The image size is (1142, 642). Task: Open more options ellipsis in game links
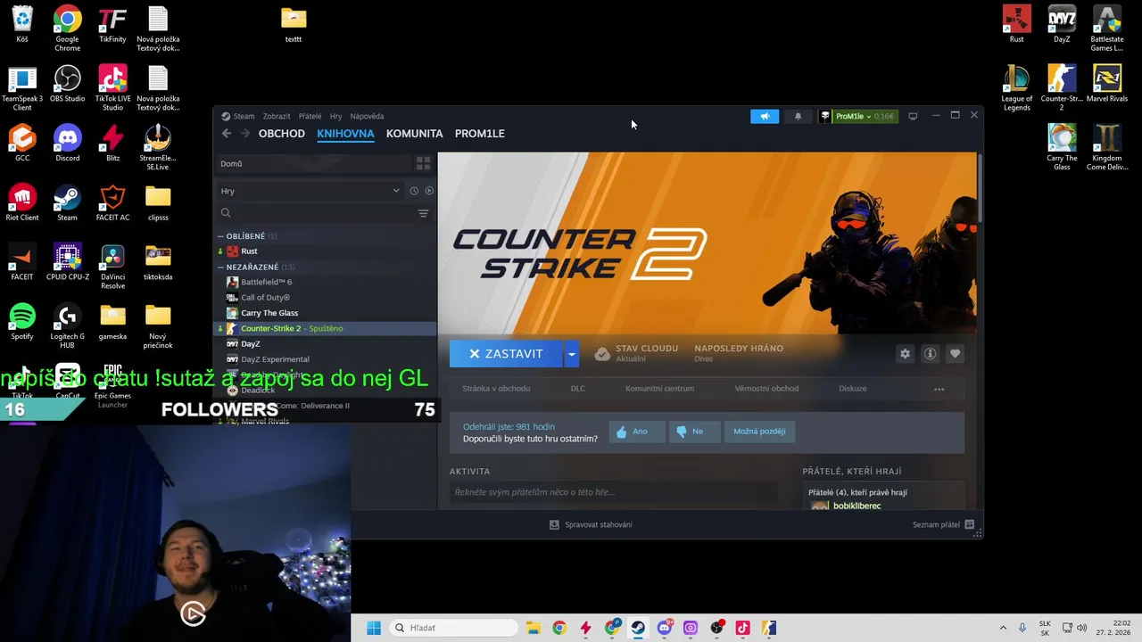point(939,389)
